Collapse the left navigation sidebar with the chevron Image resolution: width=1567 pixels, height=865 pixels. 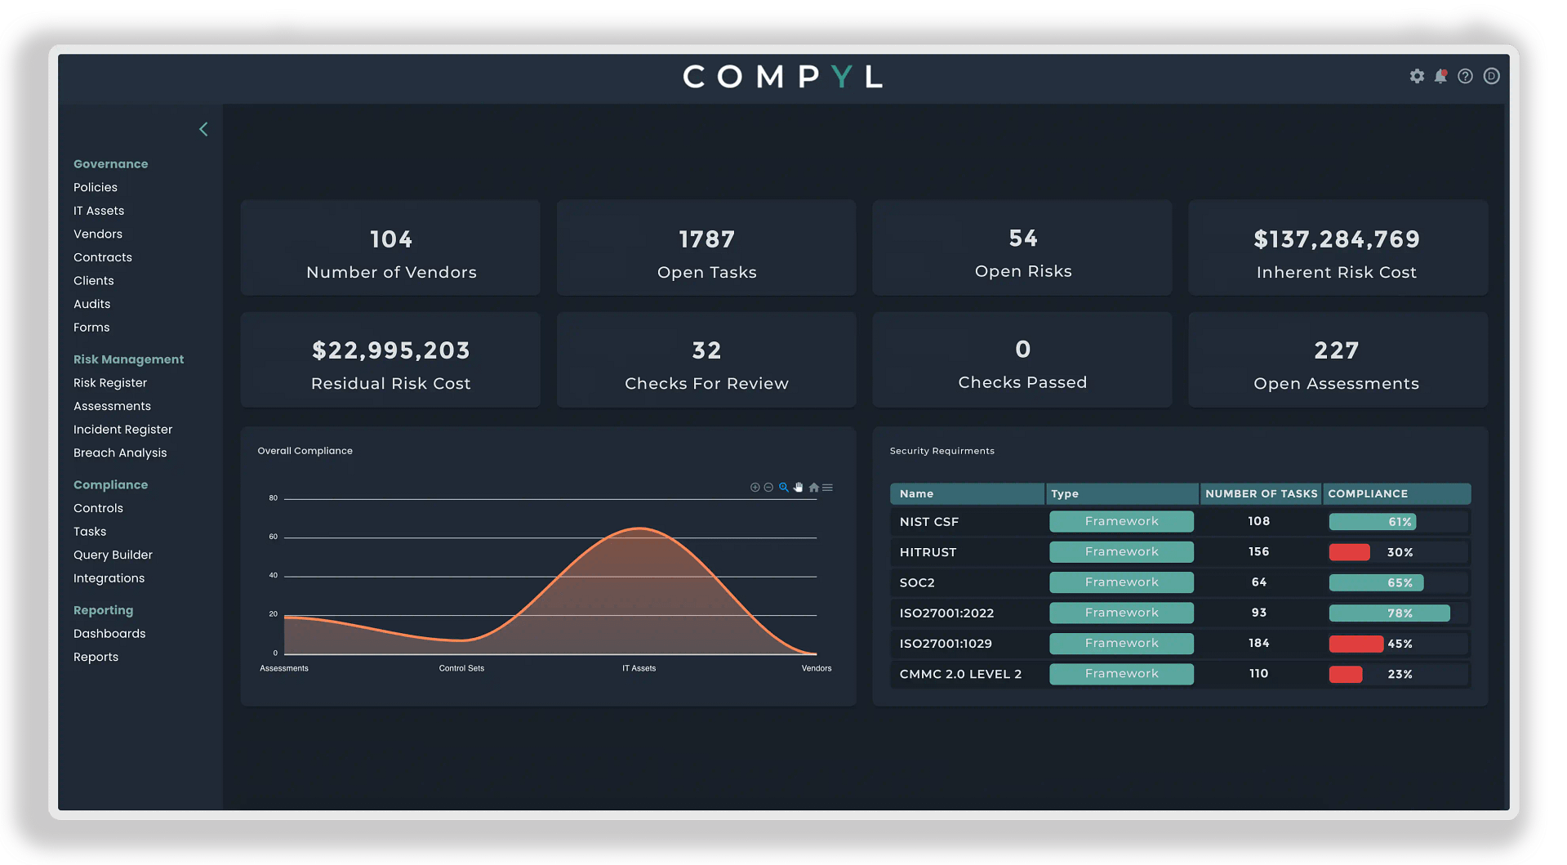coord(203,128)
